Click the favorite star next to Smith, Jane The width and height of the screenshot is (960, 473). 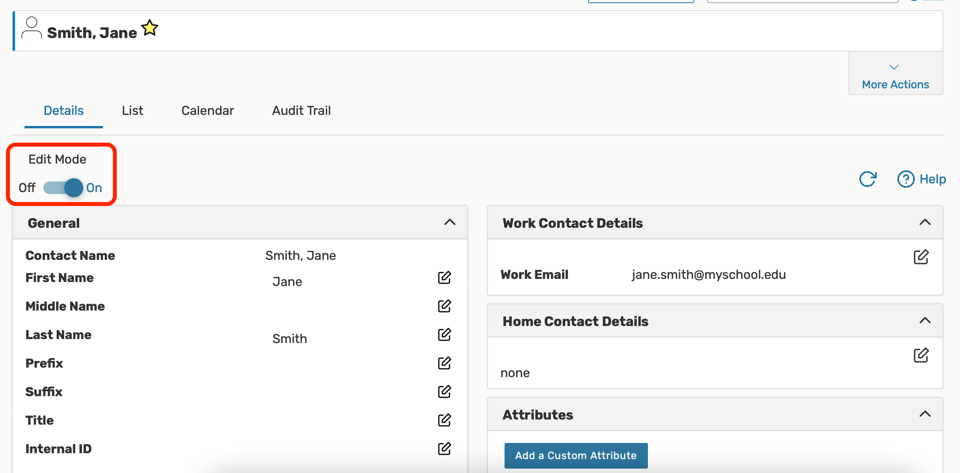point(150,28)
